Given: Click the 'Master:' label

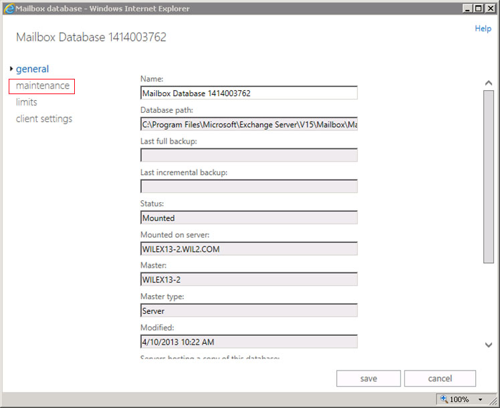Looking at the screenshot, I should point(153,265).
